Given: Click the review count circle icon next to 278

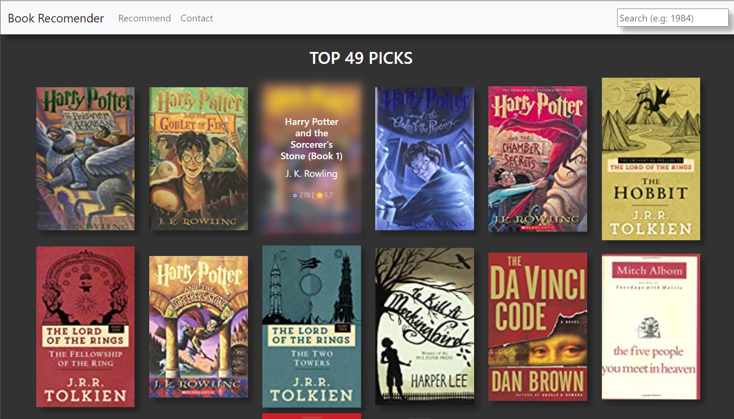Looking at the screenshot, I should (x=295, y=195).
